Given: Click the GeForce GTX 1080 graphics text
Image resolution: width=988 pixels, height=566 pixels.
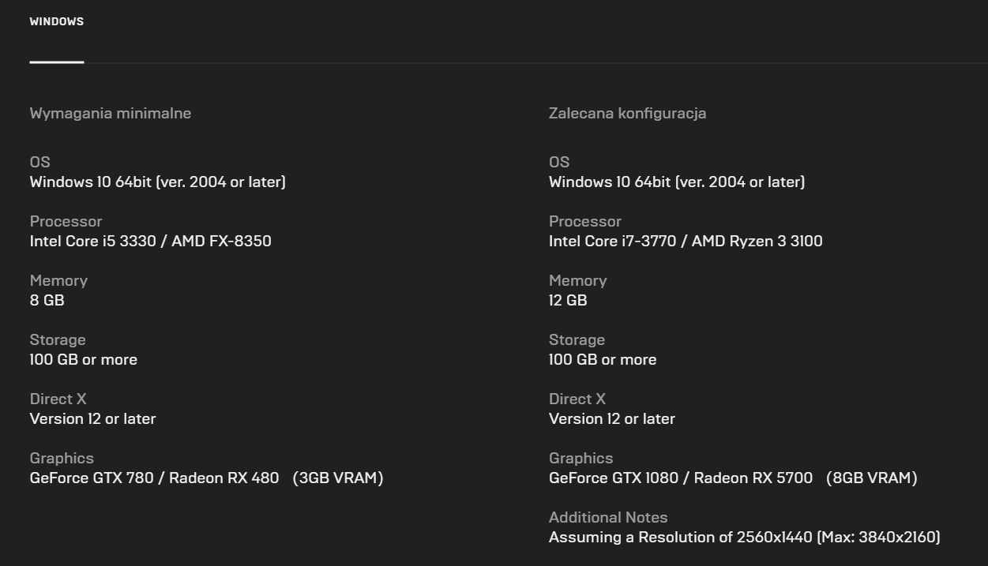Looking at the screenshot, I should (x=614, y=478).
